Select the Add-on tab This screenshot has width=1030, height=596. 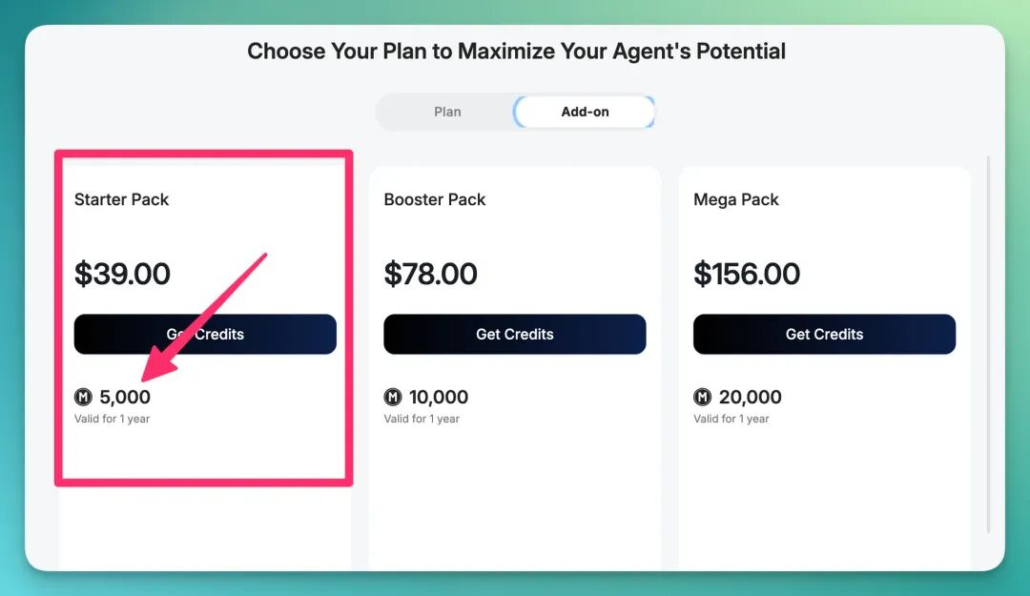(585, 112)
